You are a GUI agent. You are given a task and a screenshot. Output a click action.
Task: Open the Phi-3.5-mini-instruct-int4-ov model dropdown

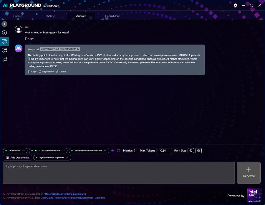pyautogui.click(x=88, y=150)
